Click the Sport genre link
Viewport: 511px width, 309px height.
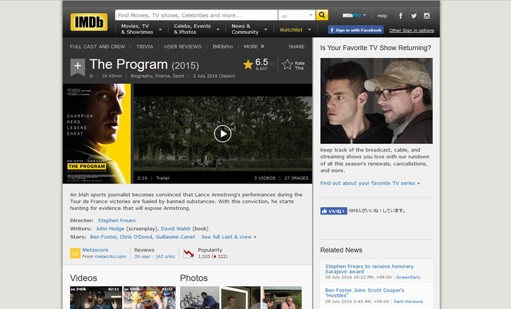coord(179,76)
